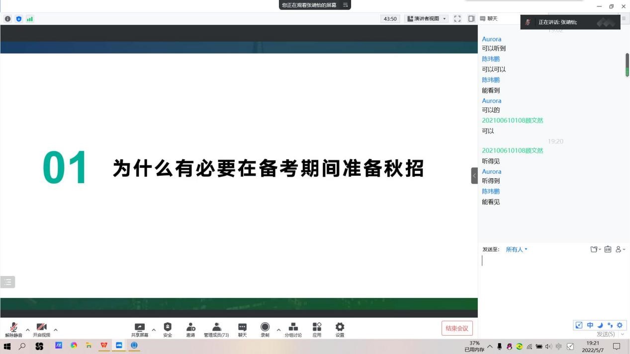Open 管理成员(73) participants list
This screenshot has width=630, height=354.
pyautogui.click(x=216, y=329)
